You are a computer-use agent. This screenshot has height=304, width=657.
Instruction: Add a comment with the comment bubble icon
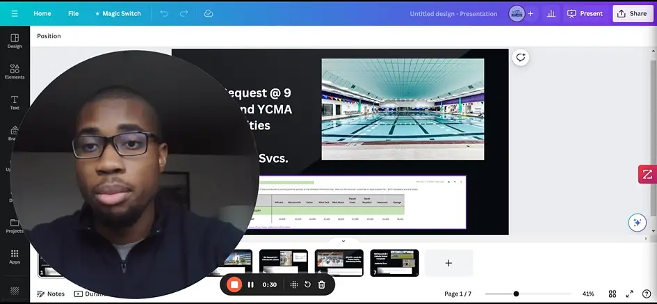click(x=520, y=58)
